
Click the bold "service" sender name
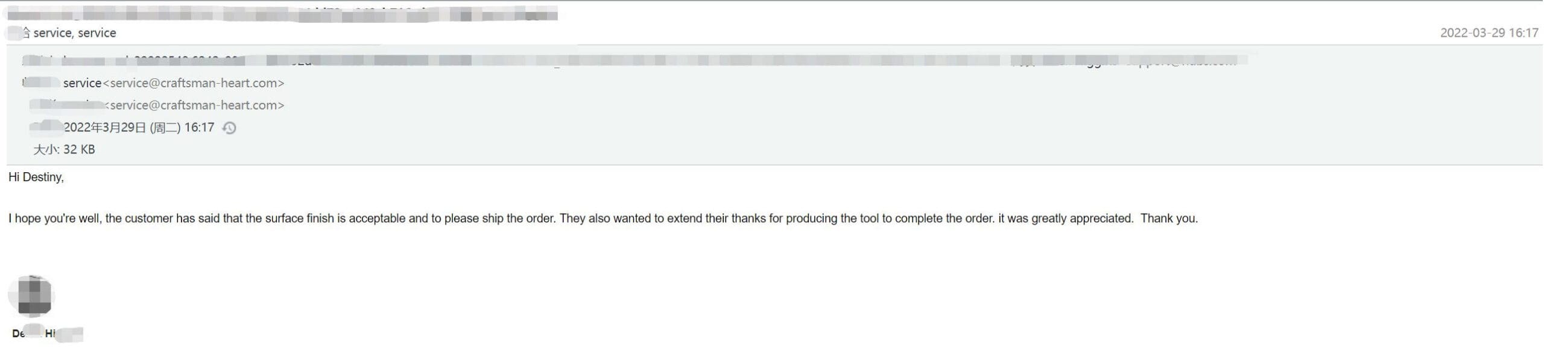pos(82,83)
